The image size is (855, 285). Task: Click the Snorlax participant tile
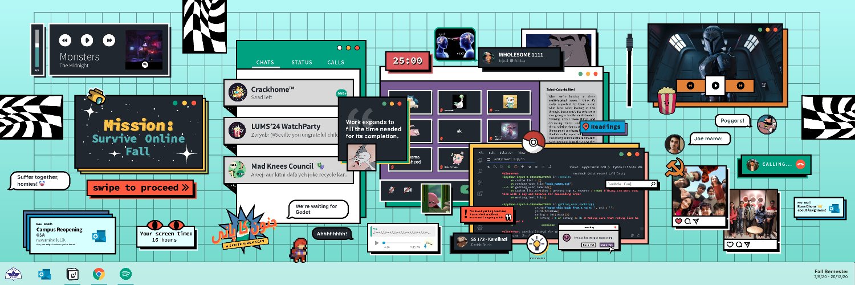[x=410, y=101]
